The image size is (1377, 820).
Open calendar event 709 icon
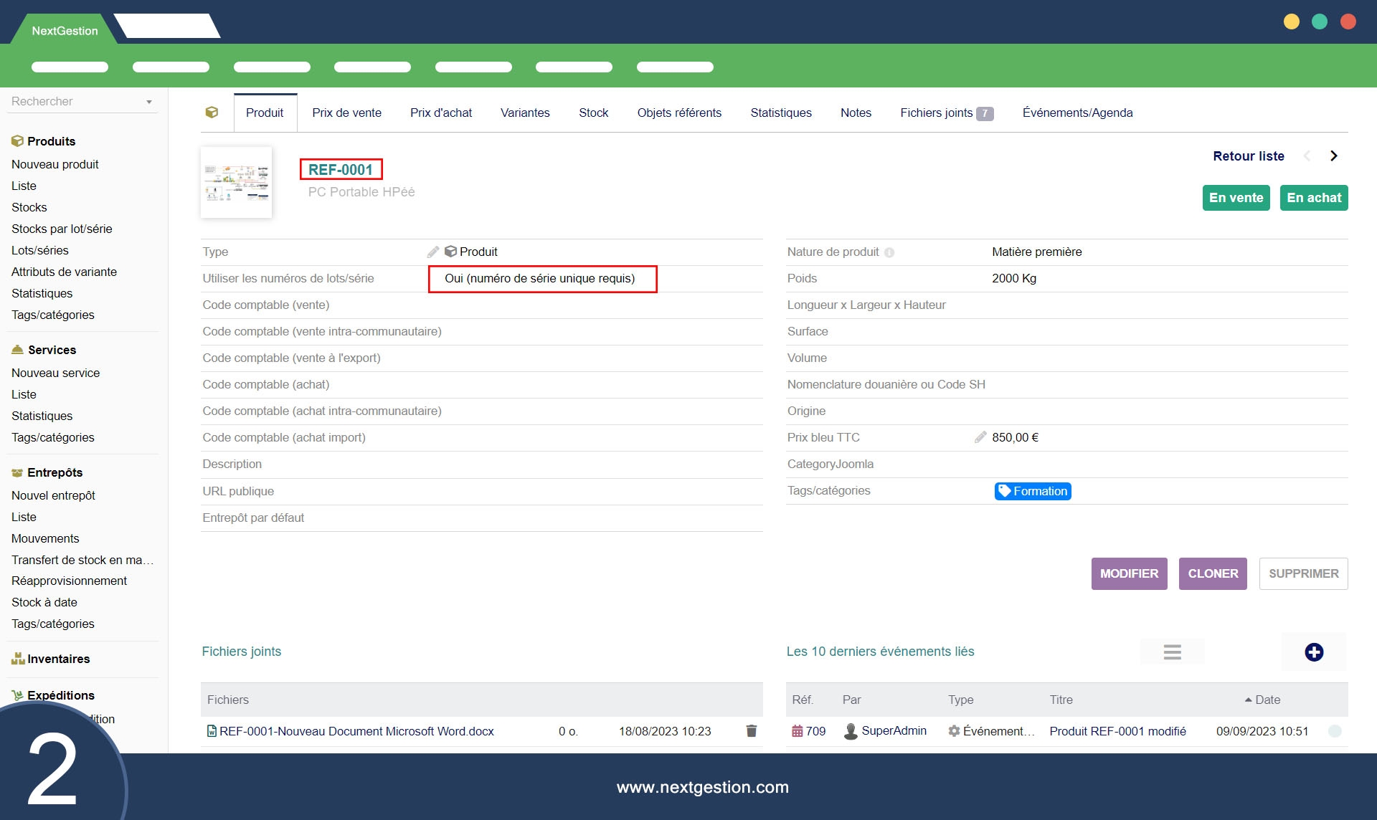(797, 731)
